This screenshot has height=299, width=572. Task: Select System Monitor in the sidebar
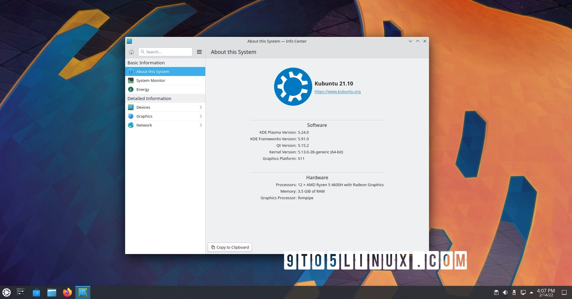151,80
